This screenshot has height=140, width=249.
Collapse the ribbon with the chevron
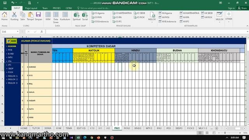(247, 26)
